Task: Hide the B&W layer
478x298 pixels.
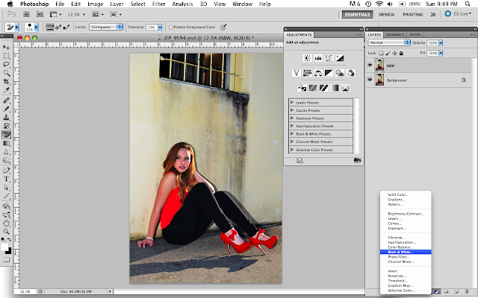Action: pyautogui.click(x=370, y=65)
